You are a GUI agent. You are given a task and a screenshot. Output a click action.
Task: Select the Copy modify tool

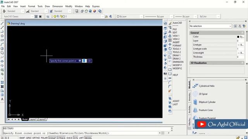pyautogui.click(x=170, y=27)
